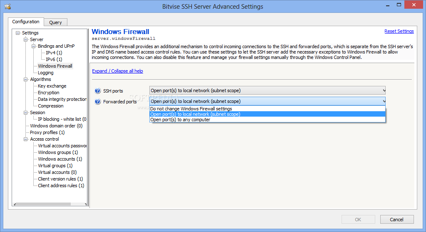Viewport: 426px width, 232px height.
Task: Open Virtual accounts password node
Action: coord(62,146)
